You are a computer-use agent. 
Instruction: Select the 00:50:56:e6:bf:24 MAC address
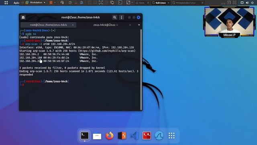56,61
